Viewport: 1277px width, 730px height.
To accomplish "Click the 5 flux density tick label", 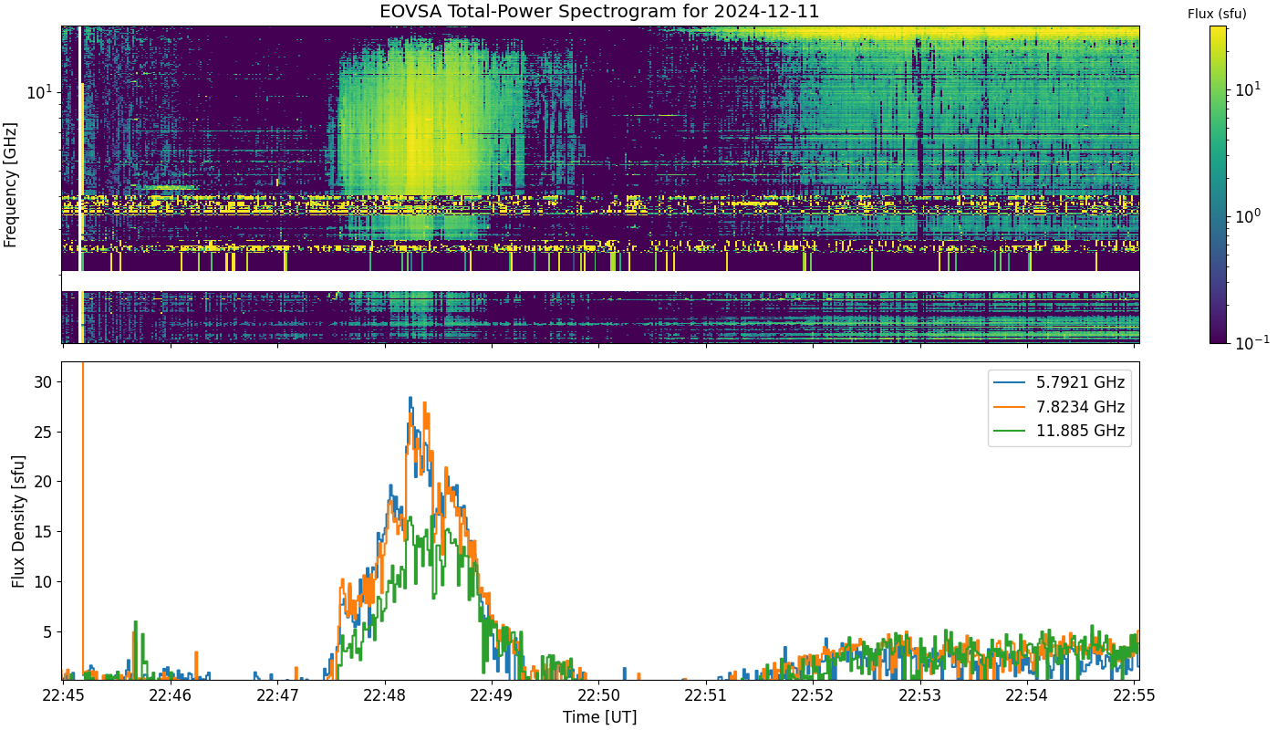I will [49, 631].
